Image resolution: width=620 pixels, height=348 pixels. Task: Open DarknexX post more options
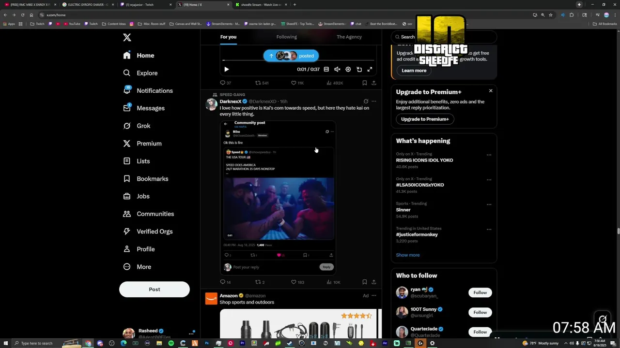point(373,101)
